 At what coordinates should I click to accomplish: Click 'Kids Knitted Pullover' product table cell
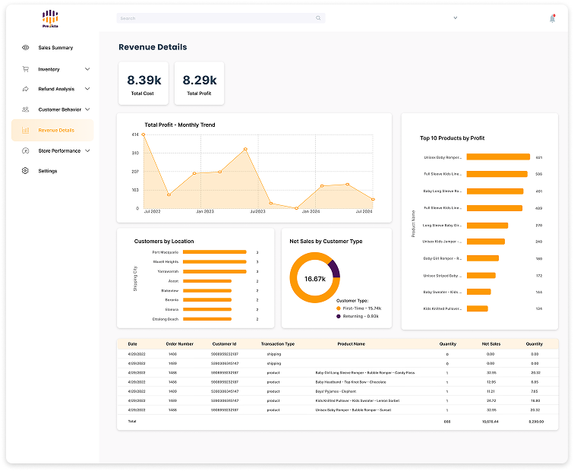[358, 400]
